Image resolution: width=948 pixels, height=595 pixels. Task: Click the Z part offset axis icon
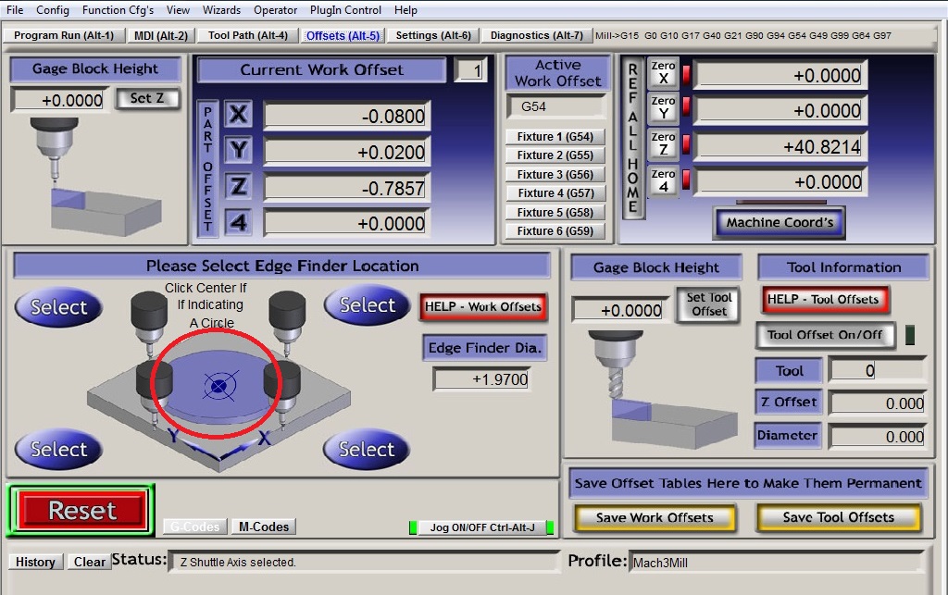tap(239, 186)
